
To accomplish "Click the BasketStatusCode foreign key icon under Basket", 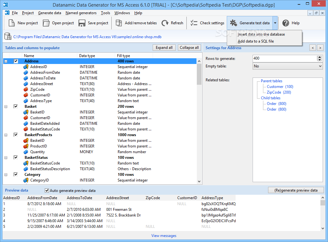I will (26, 129).
